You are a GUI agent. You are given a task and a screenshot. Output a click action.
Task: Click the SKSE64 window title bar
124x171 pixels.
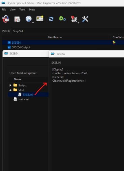click(26, 54)
